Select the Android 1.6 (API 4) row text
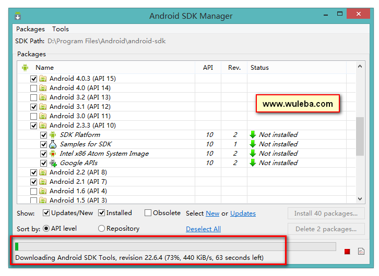379x276 pixels. [x=78, y=191]
